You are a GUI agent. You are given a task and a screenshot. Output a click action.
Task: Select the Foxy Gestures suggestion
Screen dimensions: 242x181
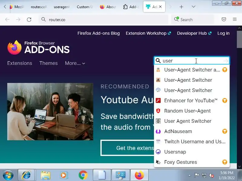tap(192, 162)
